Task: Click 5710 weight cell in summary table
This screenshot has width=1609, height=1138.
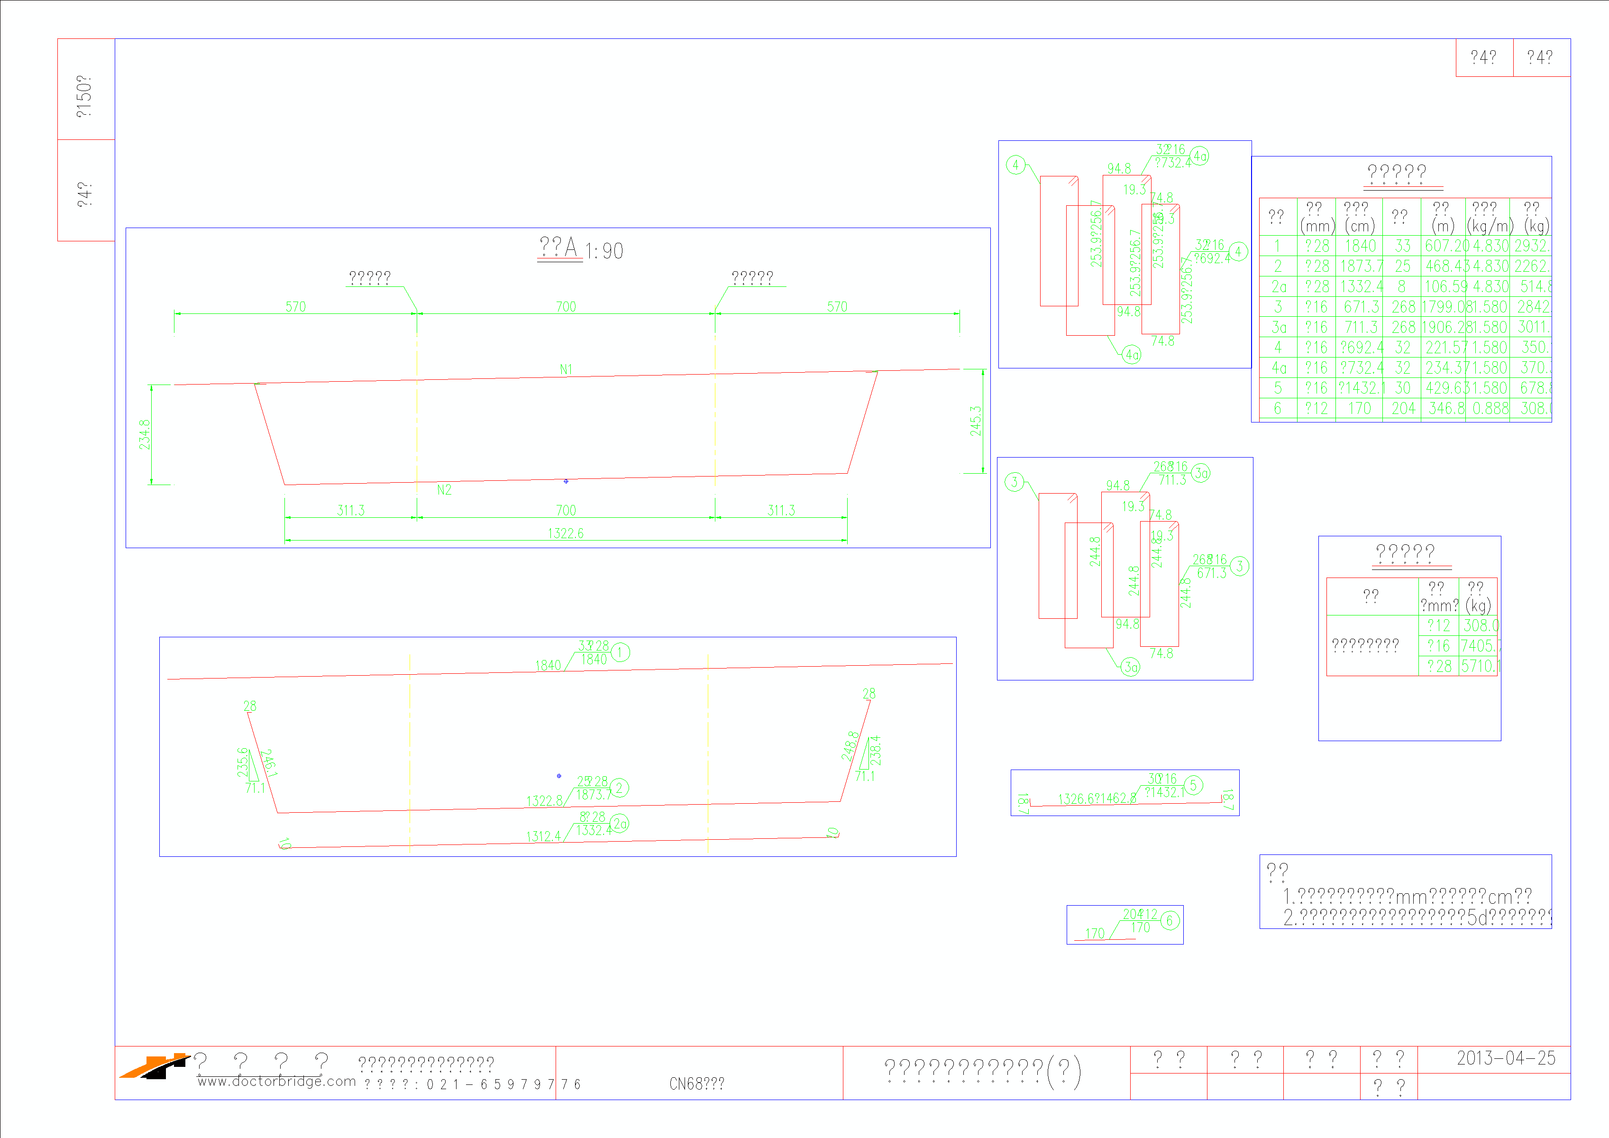Action: click(x=1480, y=666)
